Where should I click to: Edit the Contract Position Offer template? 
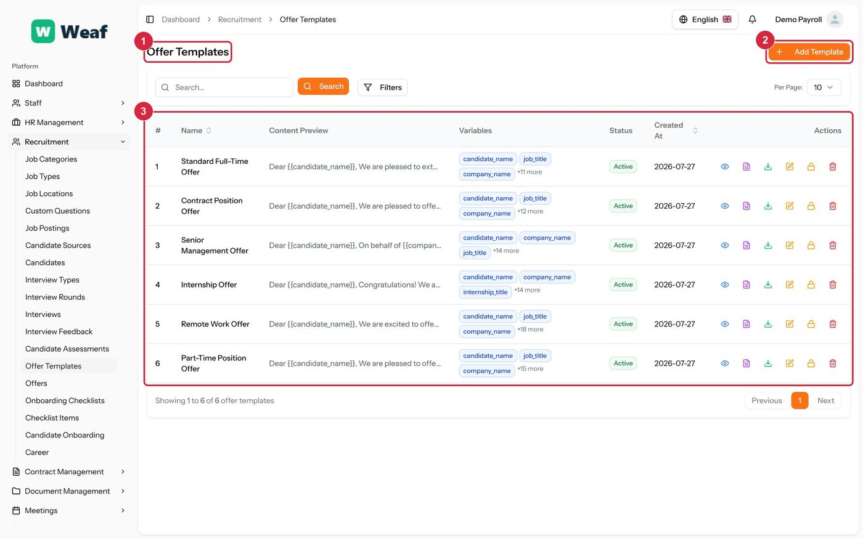pyautogui.click(x=790, y=206)
